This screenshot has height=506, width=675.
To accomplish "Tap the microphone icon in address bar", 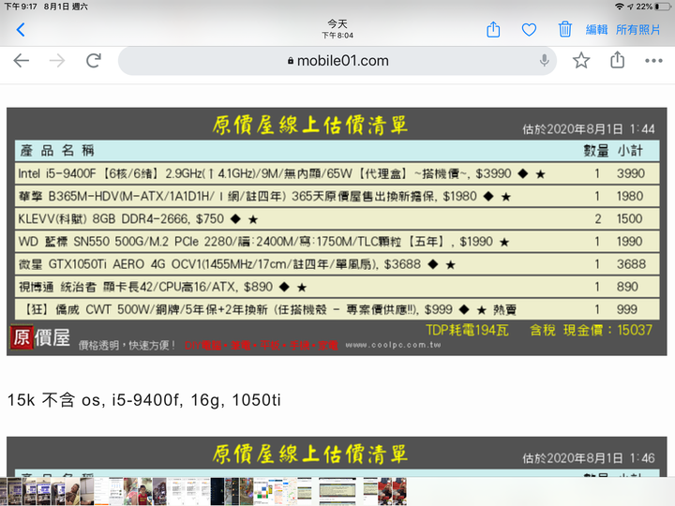I will coord(544,61).
